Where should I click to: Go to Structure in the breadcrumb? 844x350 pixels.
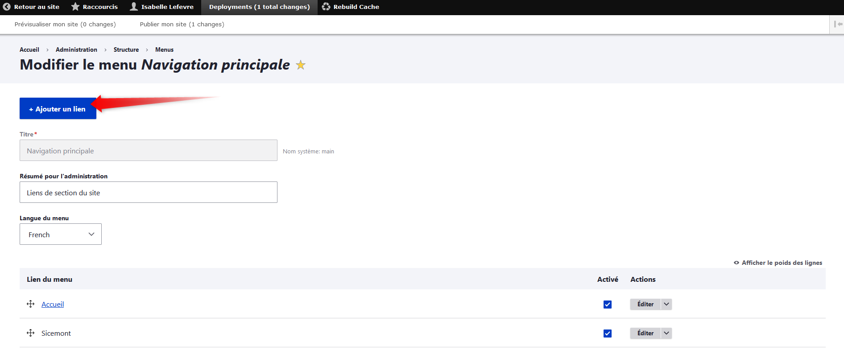[x=126, y=50]
